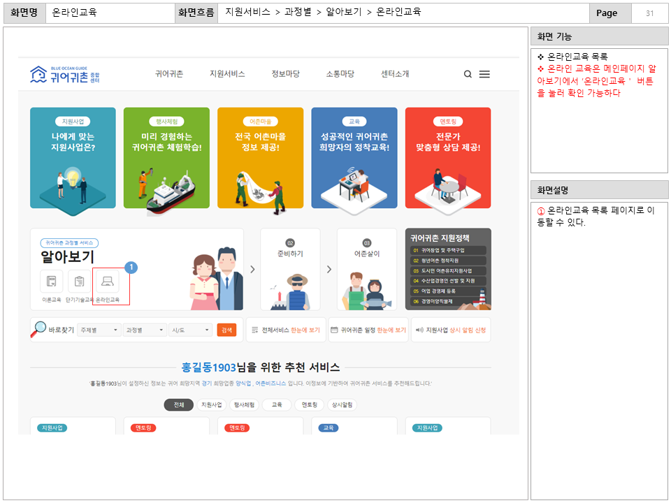Click the 단기기술교육 clipboard icon
Screen dimensions: 671x503
(x=79, y=281)
